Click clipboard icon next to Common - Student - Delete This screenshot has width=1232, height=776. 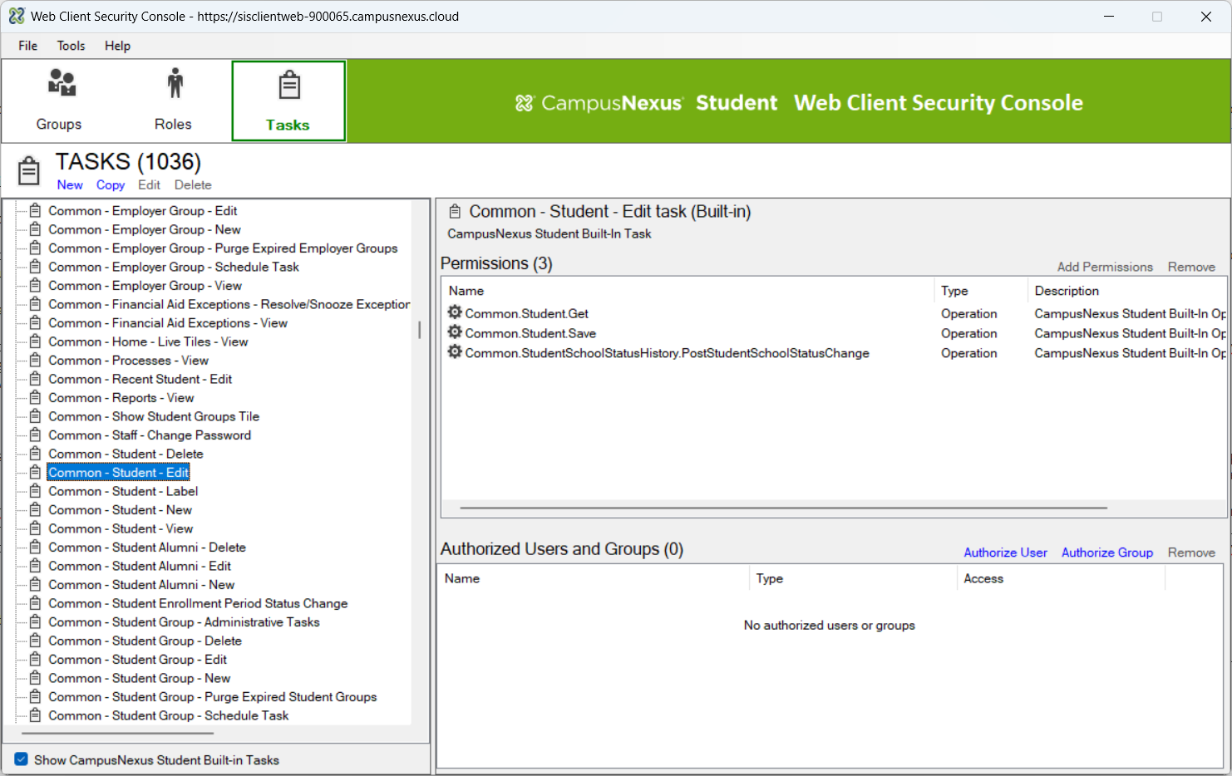click(35, 454)
